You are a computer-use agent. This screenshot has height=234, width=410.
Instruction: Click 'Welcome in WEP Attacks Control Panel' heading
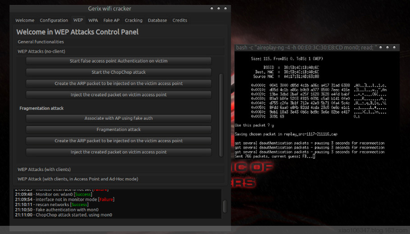(78, 32)
